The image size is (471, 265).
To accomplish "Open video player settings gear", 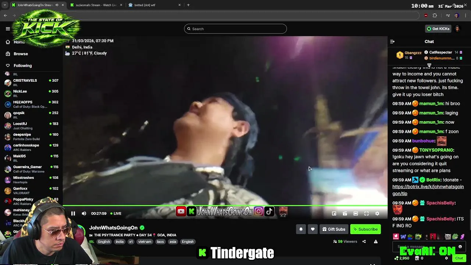I will tap(377, 213).
